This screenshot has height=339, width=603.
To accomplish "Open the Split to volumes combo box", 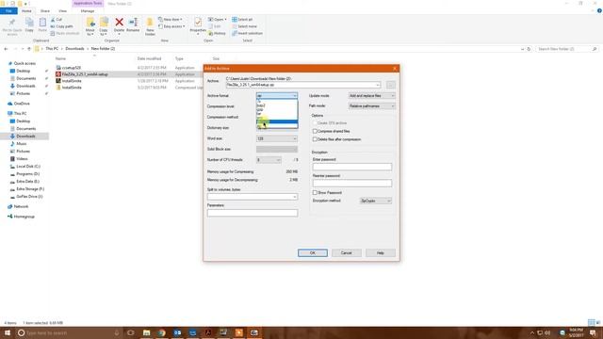I will [253, 197].
